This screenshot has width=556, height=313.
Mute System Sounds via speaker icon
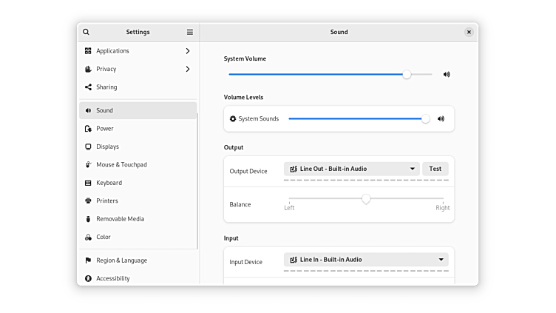click(x=441, y=118)
